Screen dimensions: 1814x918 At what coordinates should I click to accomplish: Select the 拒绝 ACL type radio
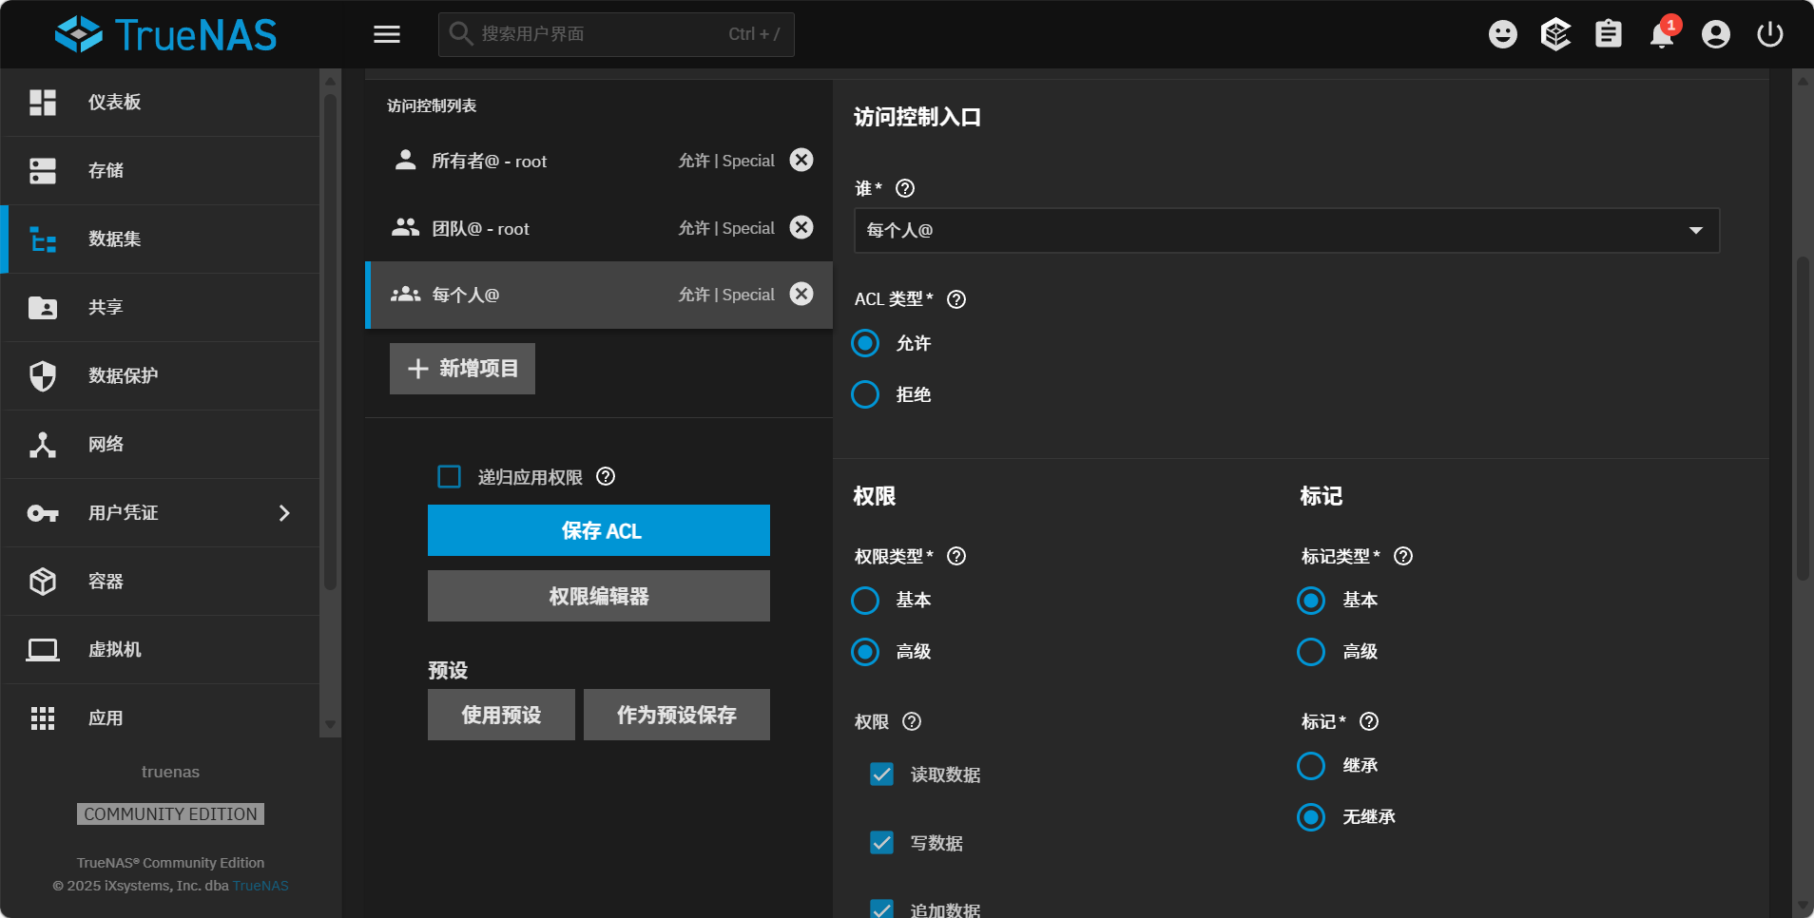click(865, 394)
